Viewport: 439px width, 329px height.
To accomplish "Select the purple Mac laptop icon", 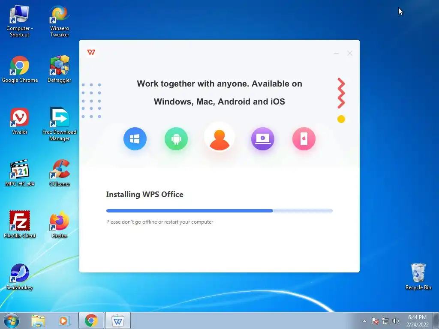I will click(263, 138).
